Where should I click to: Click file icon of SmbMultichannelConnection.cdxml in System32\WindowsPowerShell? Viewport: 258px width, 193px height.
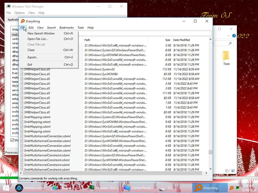[x=22, y=136]
